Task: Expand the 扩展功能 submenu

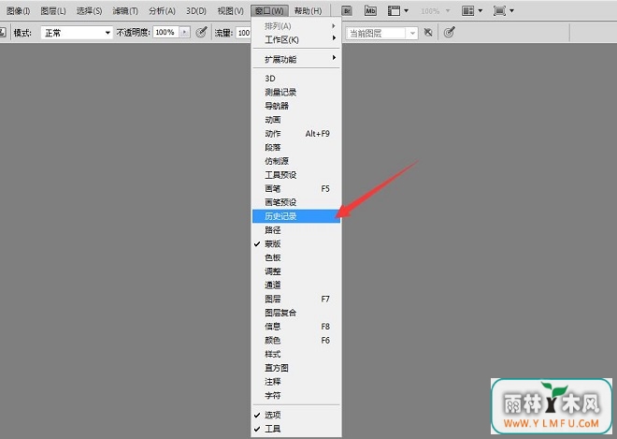Action: click(296, 59)
